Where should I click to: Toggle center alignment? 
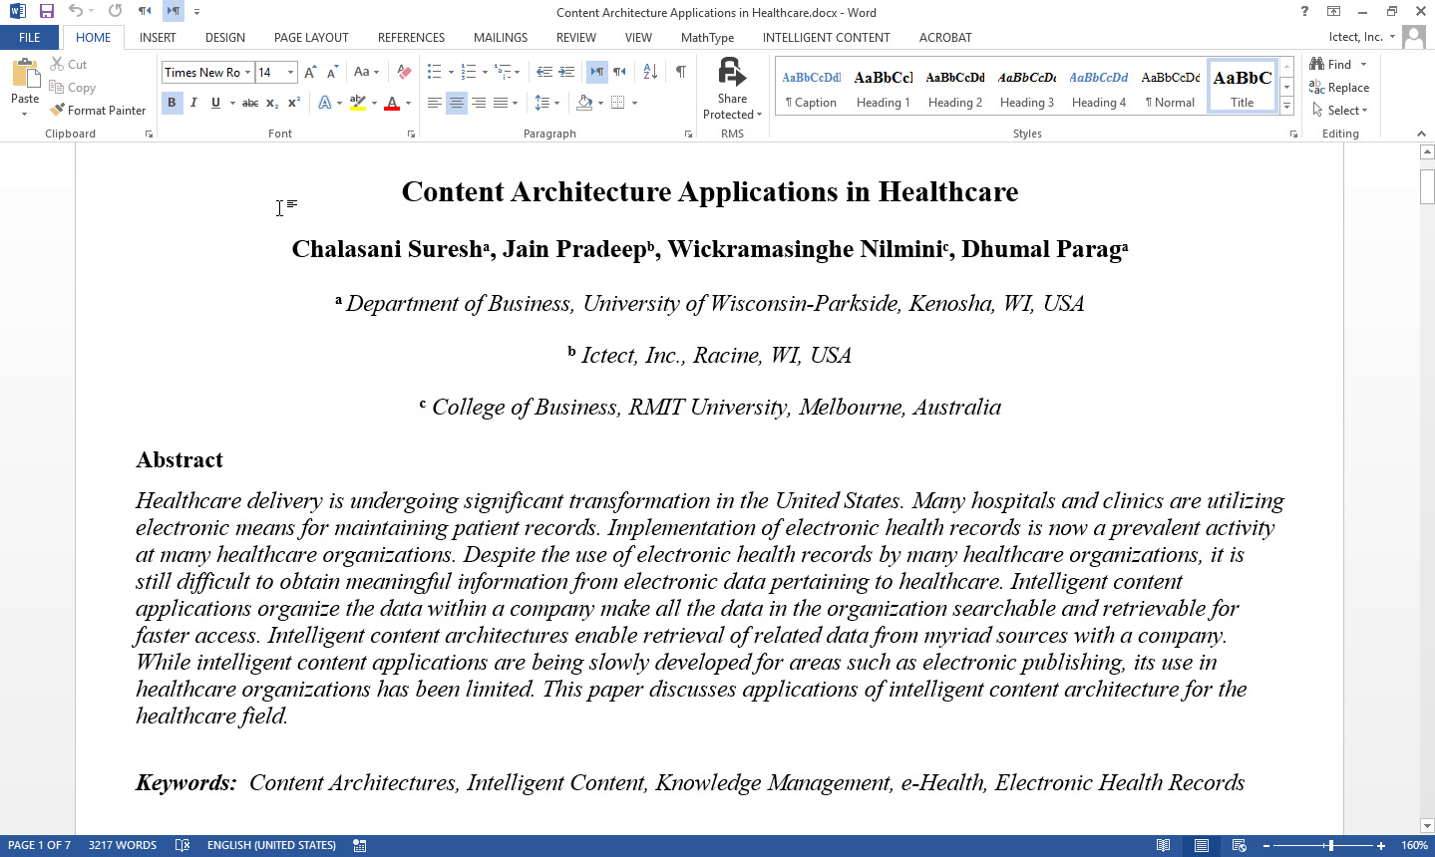coord(457,103)
